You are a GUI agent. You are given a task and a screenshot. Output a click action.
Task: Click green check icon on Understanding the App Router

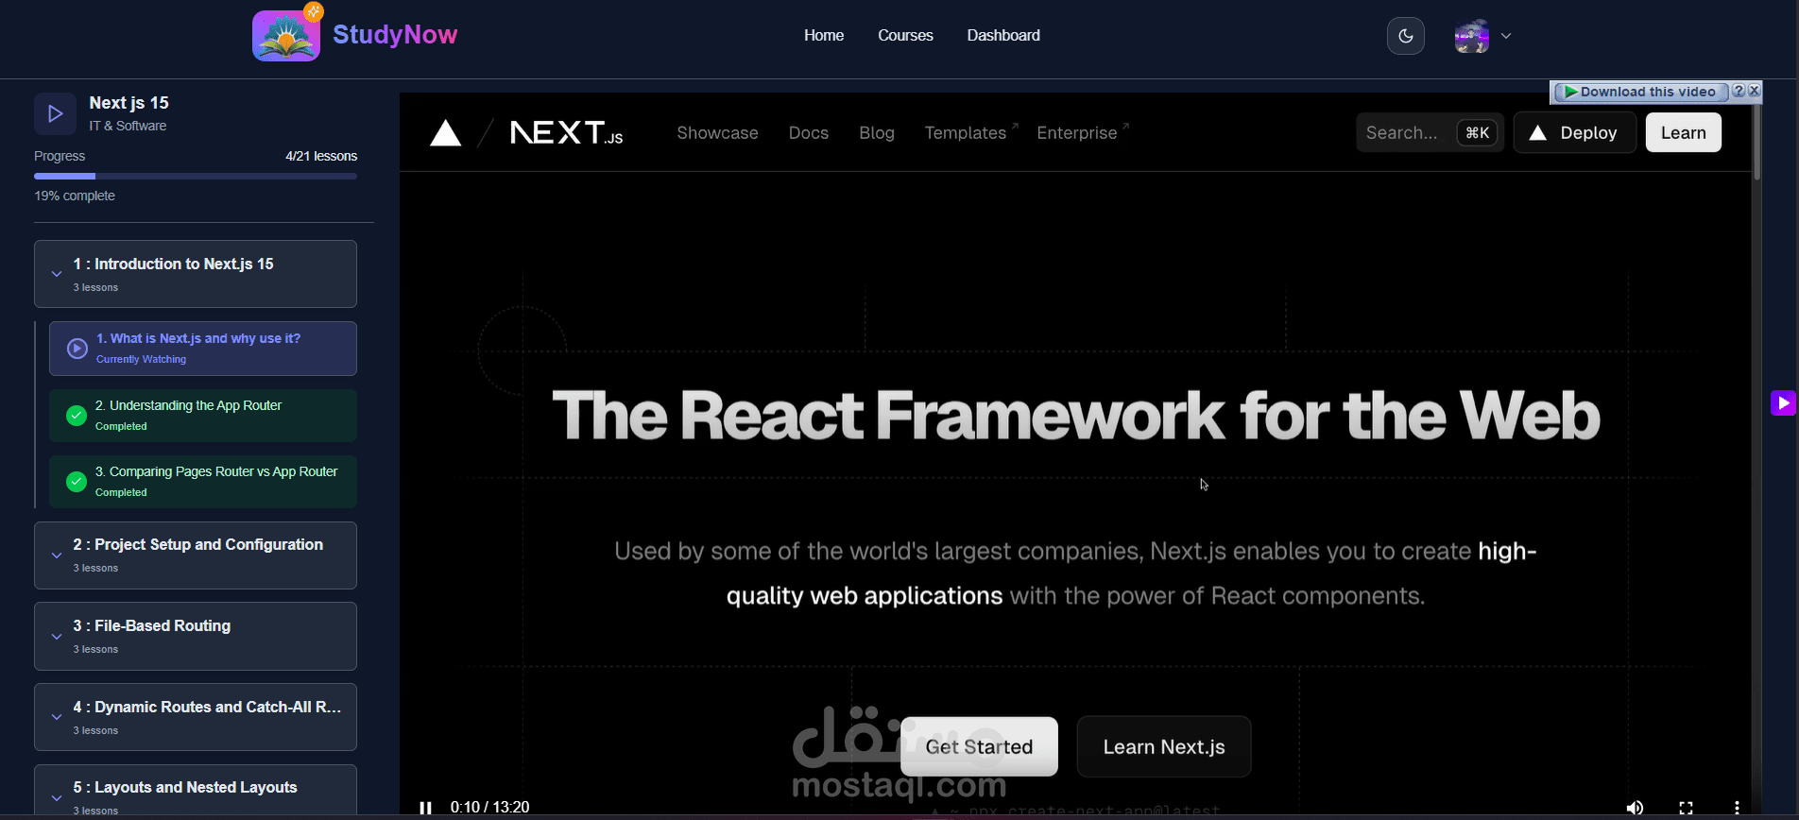[x=77, y=416]
